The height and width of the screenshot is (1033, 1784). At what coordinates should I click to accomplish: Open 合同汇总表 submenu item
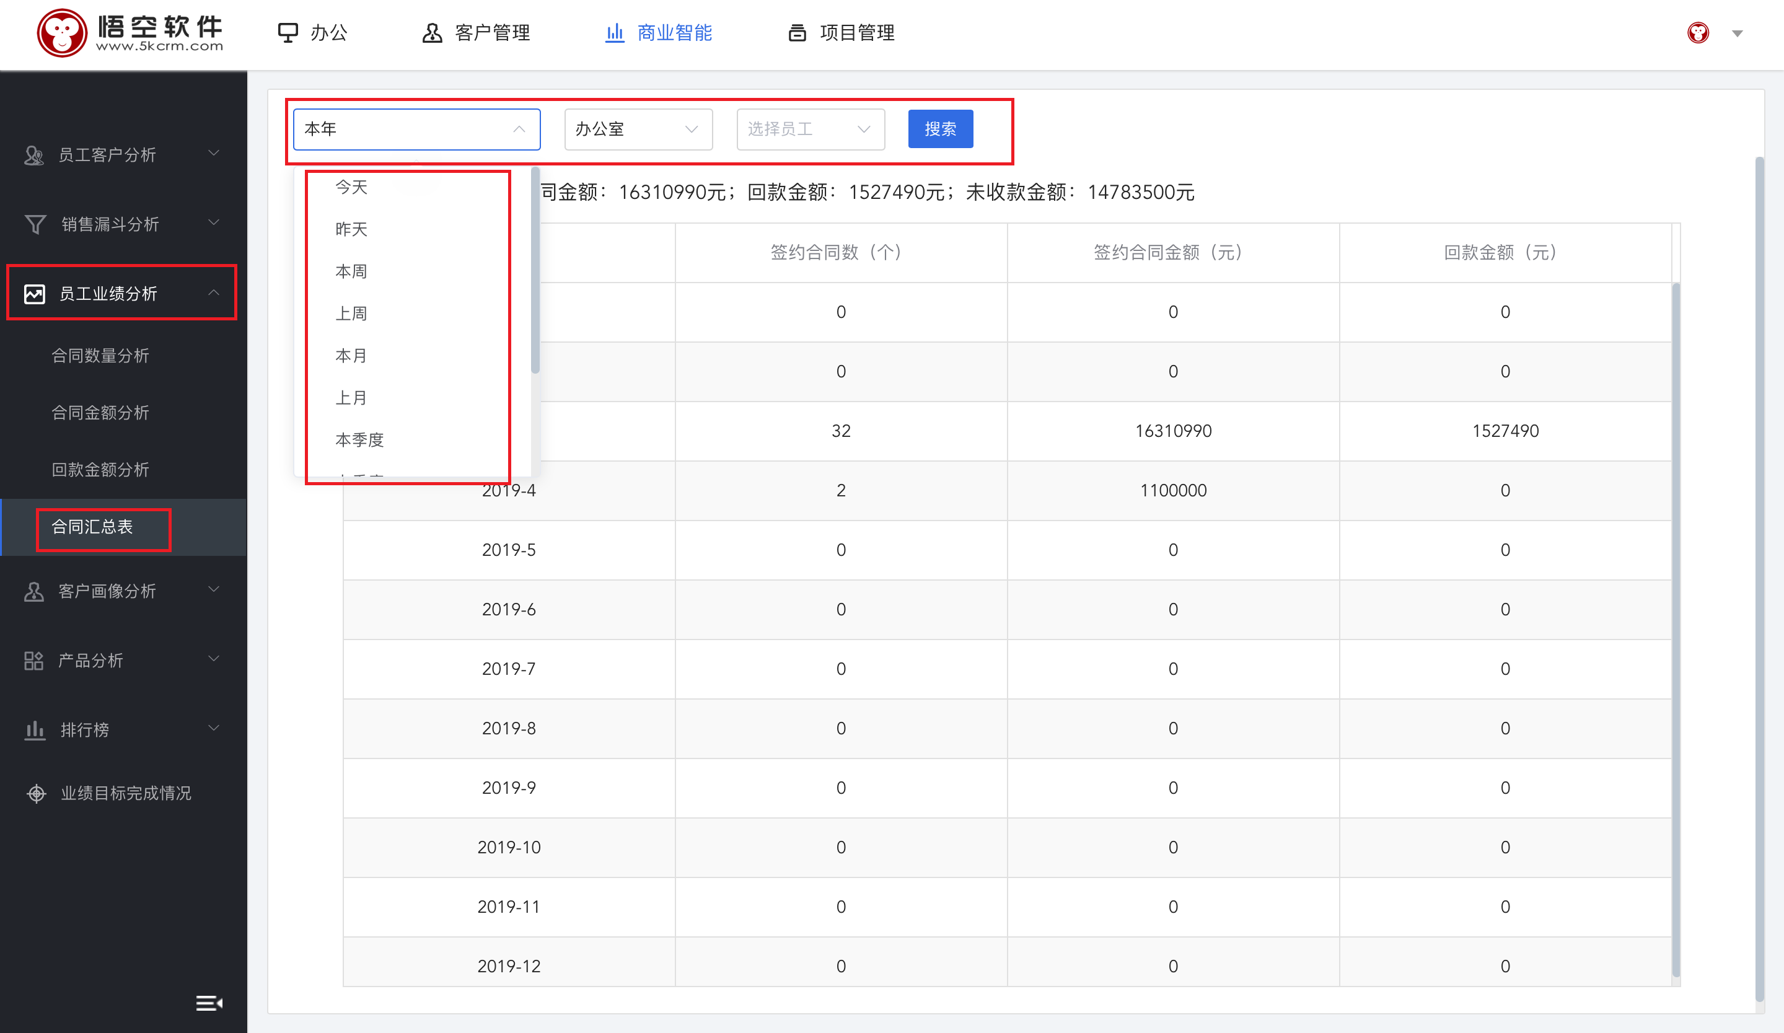123,527
